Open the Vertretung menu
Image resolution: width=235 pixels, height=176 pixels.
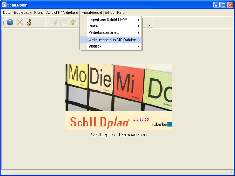click(x=70, y=13)
